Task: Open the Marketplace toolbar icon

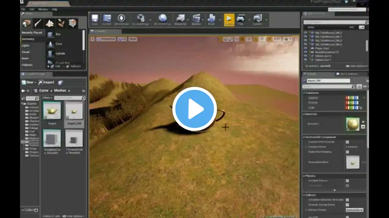Action: pyautogui.click(x=121, y=20)
